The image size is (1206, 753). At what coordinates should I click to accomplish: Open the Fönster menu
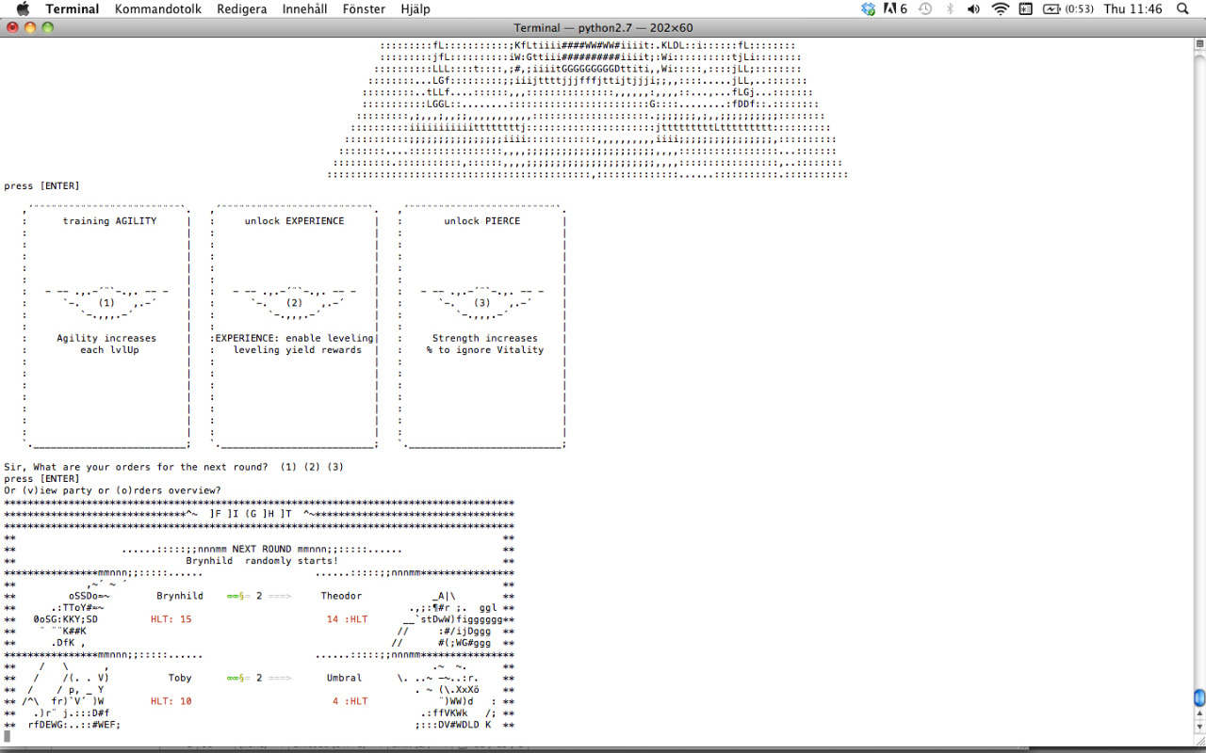pos(364,9)
